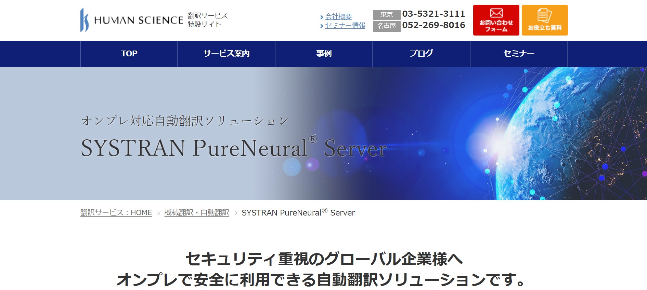
Task: Click the envelope icon for お問い合わせフォーム
Action: coord(496,13)
